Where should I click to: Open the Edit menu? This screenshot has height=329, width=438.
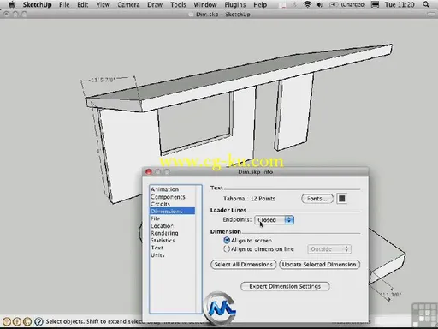point(83,4)
